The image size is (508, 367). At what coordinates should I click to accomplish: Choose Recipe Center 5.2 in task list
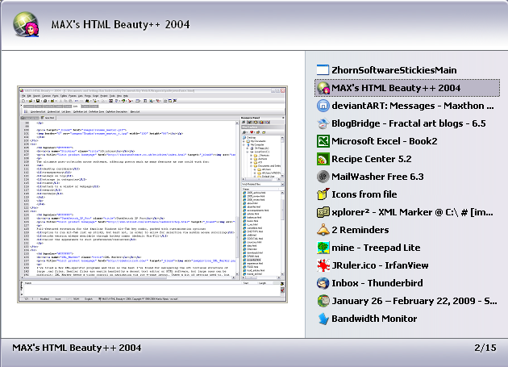[x=371, y=159]
